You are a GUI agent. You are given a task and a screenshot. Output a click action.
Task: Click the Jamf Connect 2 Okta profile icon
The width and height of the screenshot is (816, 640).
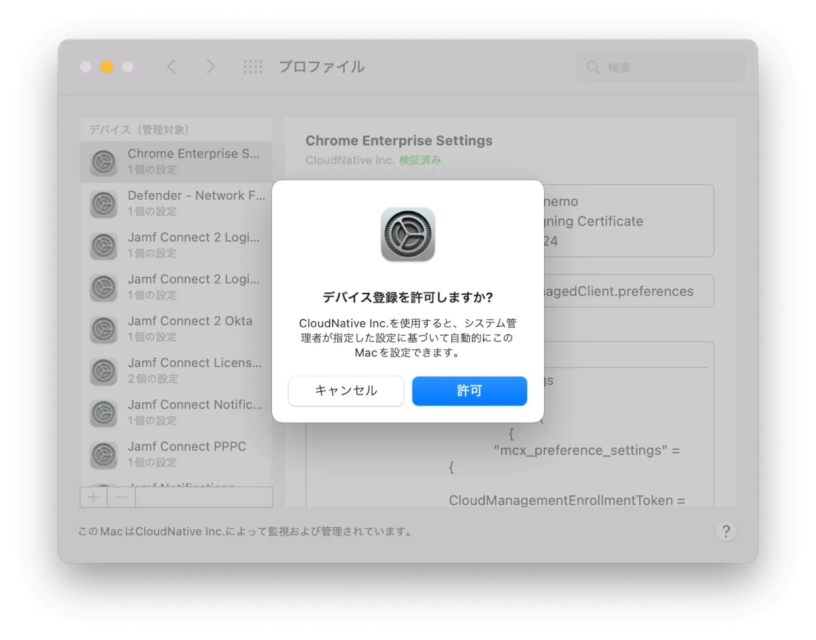[103, 330]
